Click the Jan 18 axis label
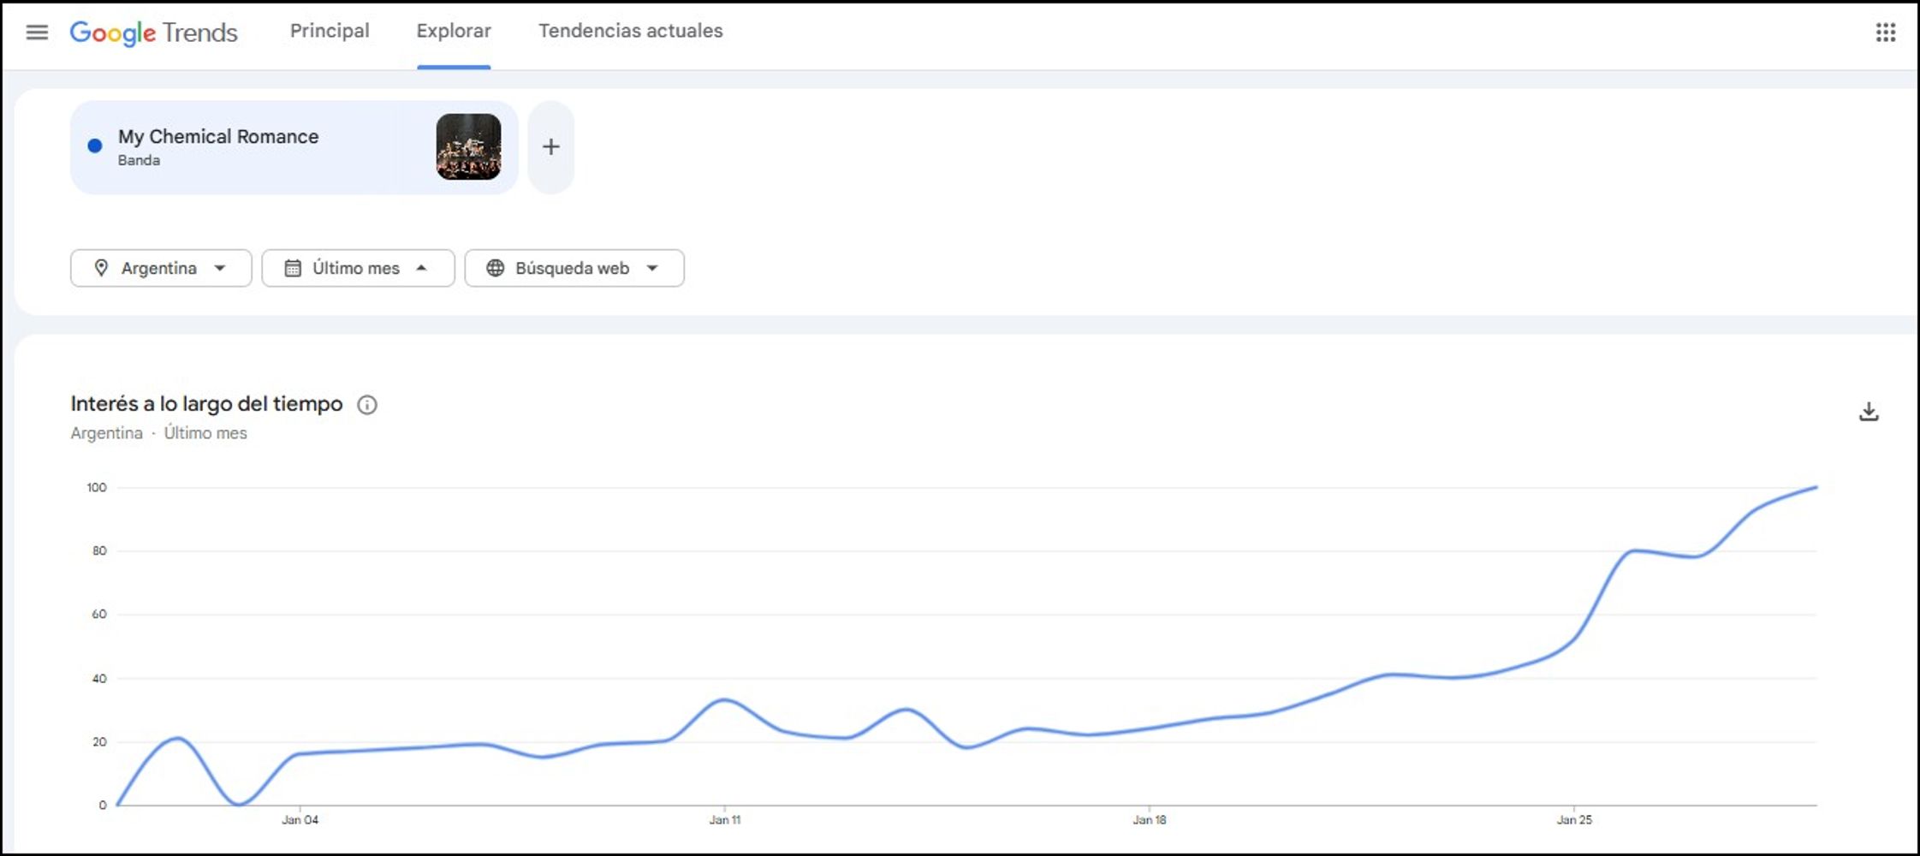Image resolution: width=1920 pixels, height=856 pixels. pyautogui.click(x=1150, y=820)
